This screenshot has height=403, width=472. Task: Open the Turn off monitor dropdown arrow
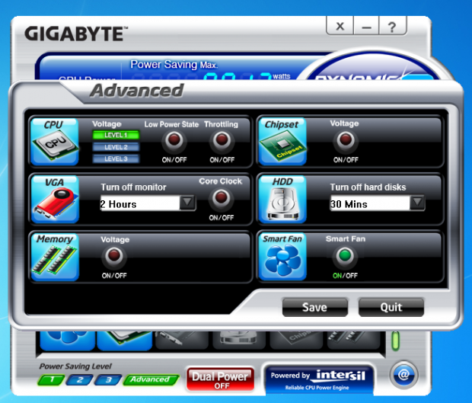(187, 203)
